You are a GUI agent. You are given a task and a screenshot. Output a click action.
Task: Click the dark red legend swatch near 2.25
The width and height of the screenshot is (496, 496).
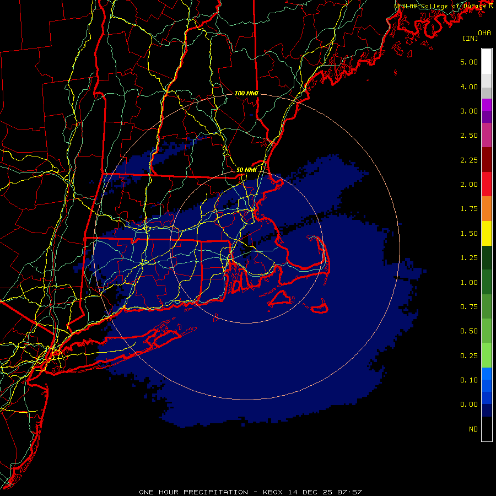coord(487,160)
